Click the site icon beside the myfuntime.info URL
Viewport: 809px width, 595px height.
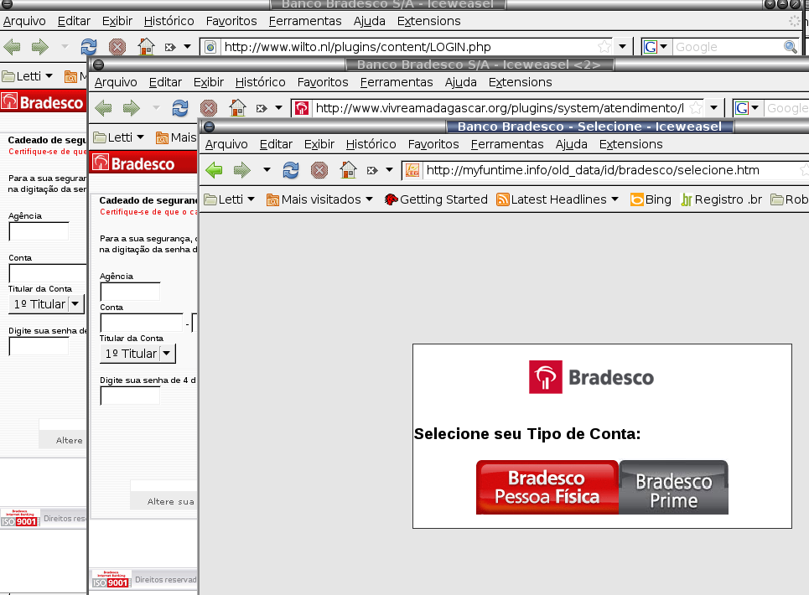[x=412, y=170]
